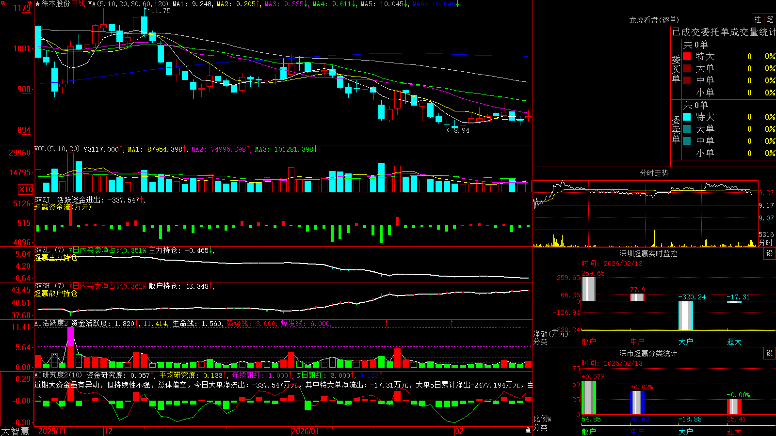776x436 pixels.
Task: Click the 深圳超赢实时监控 panel title
Action: pyautogui.click(x=648, y=253)
